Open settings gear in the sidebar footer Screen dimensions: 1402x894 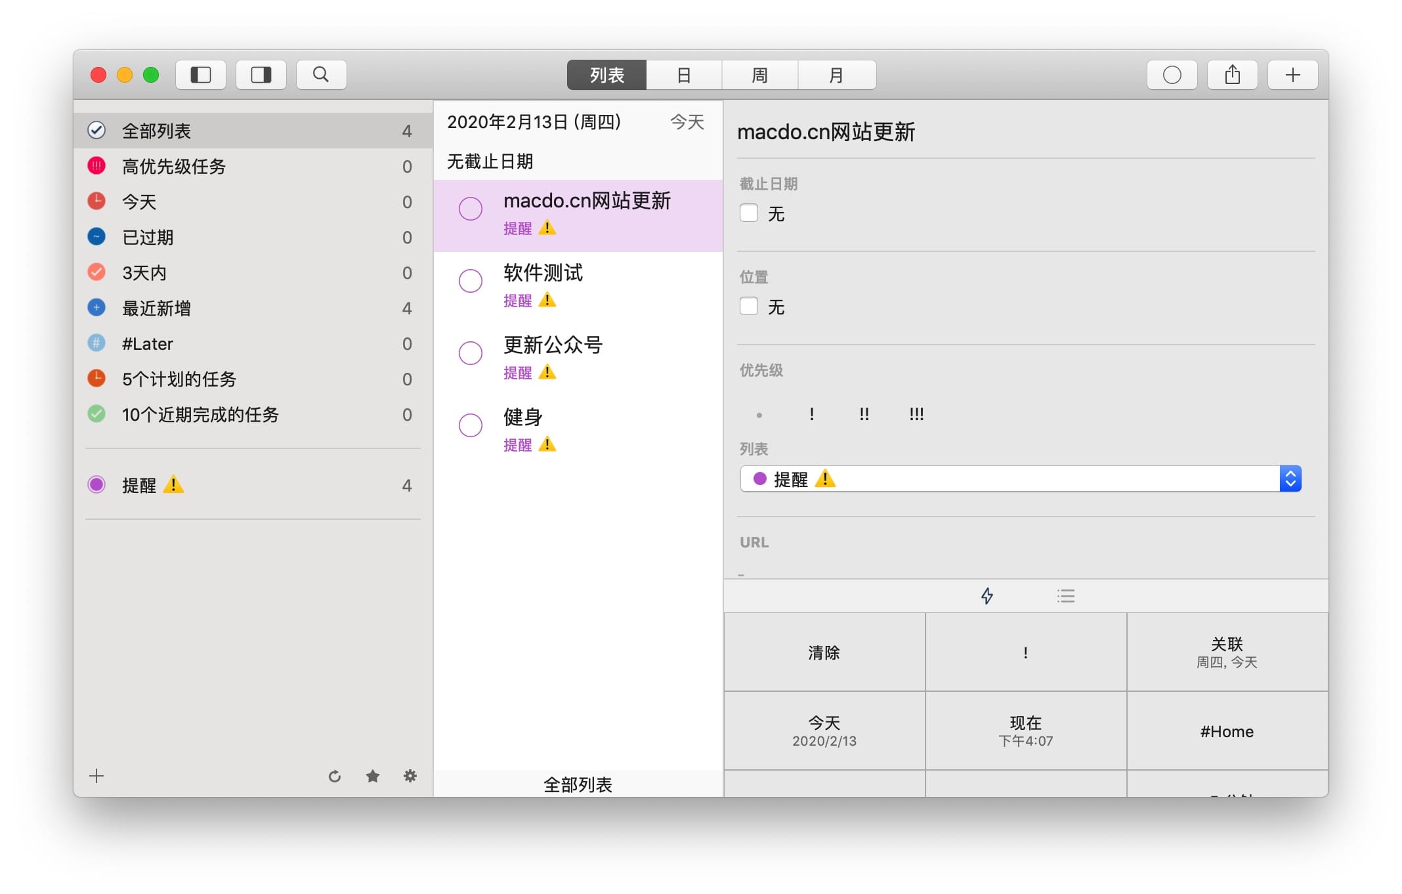coord(410,777)
